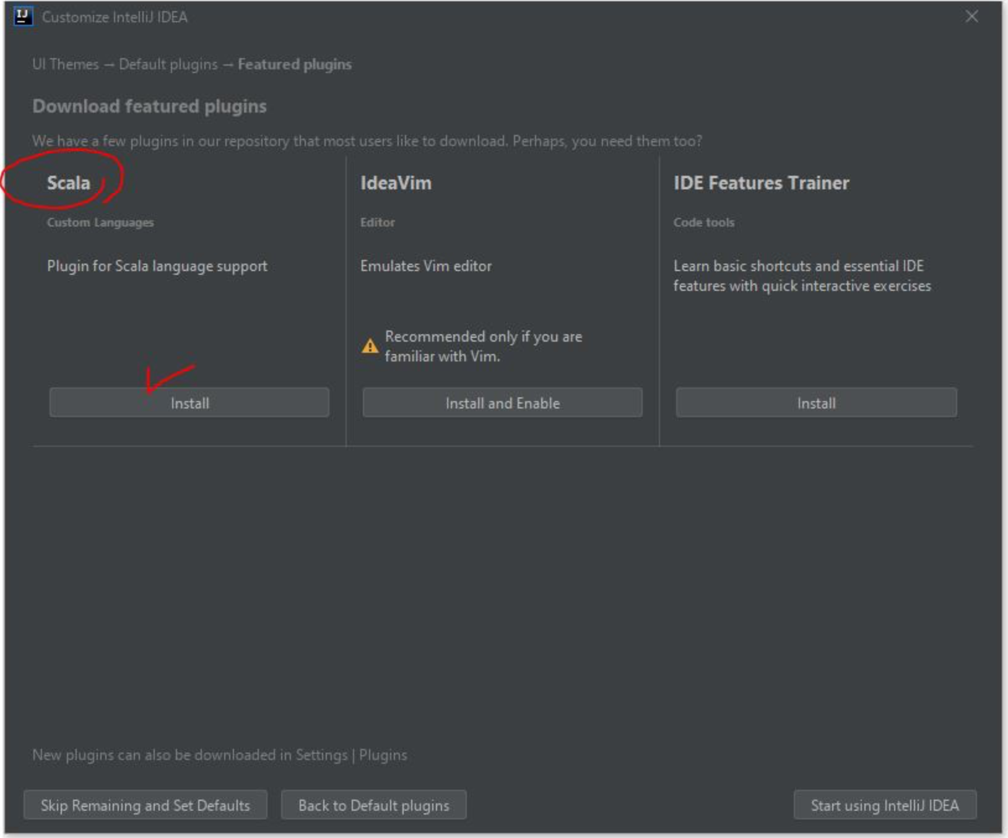Click the IdeaVim plugin title
Viewport: 1008px width, 838px height.
pyautogui.click(x=396, y=183)
